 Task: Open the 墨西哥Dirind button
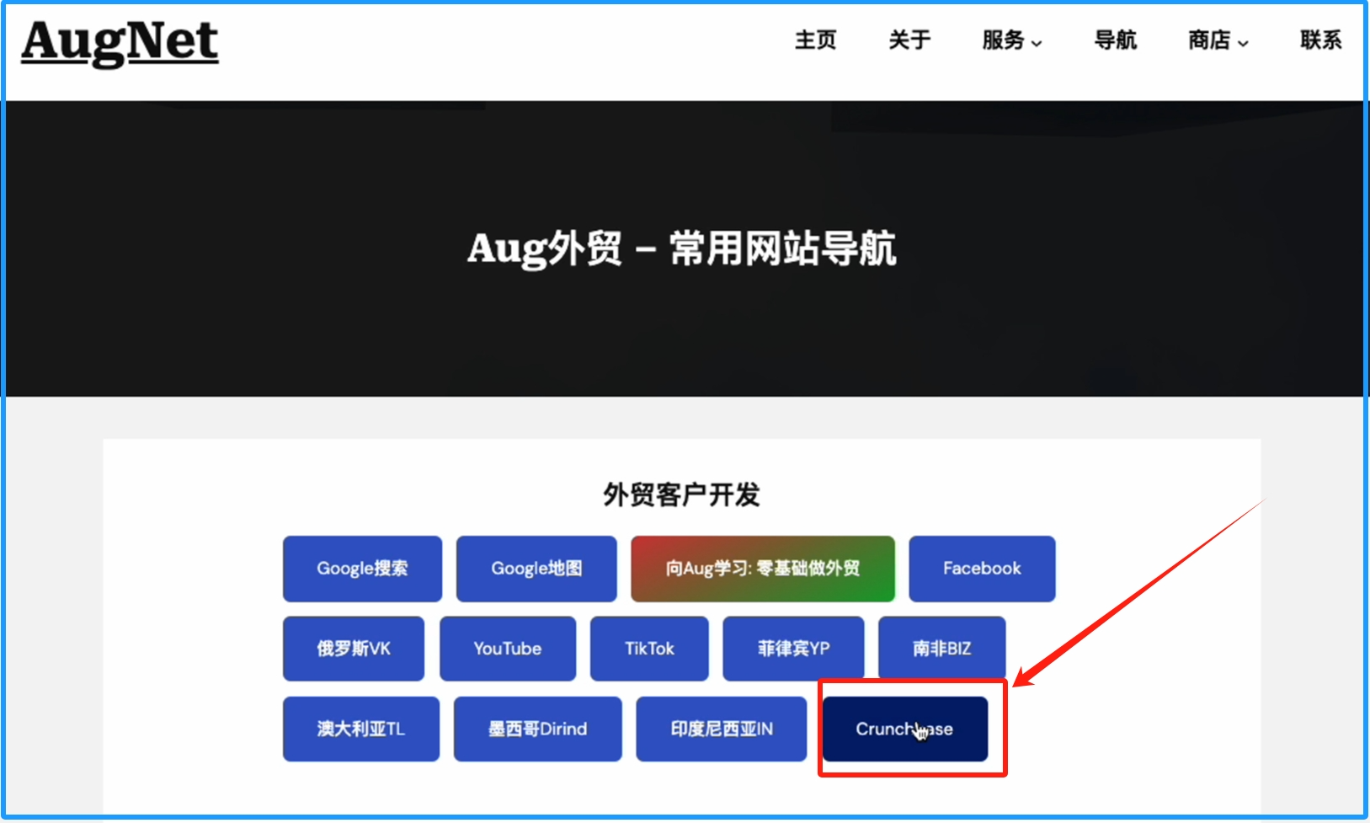pos(538,729)
